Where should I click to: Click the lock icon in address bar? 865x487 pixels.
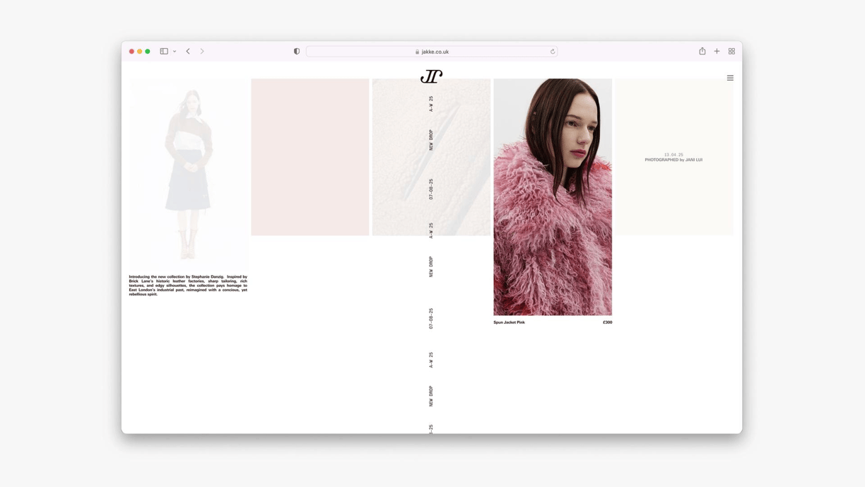(418, 52)
